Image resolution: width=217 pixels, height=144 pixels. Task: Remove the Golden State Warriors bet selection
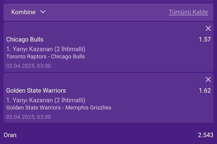(x=208, y=79)
